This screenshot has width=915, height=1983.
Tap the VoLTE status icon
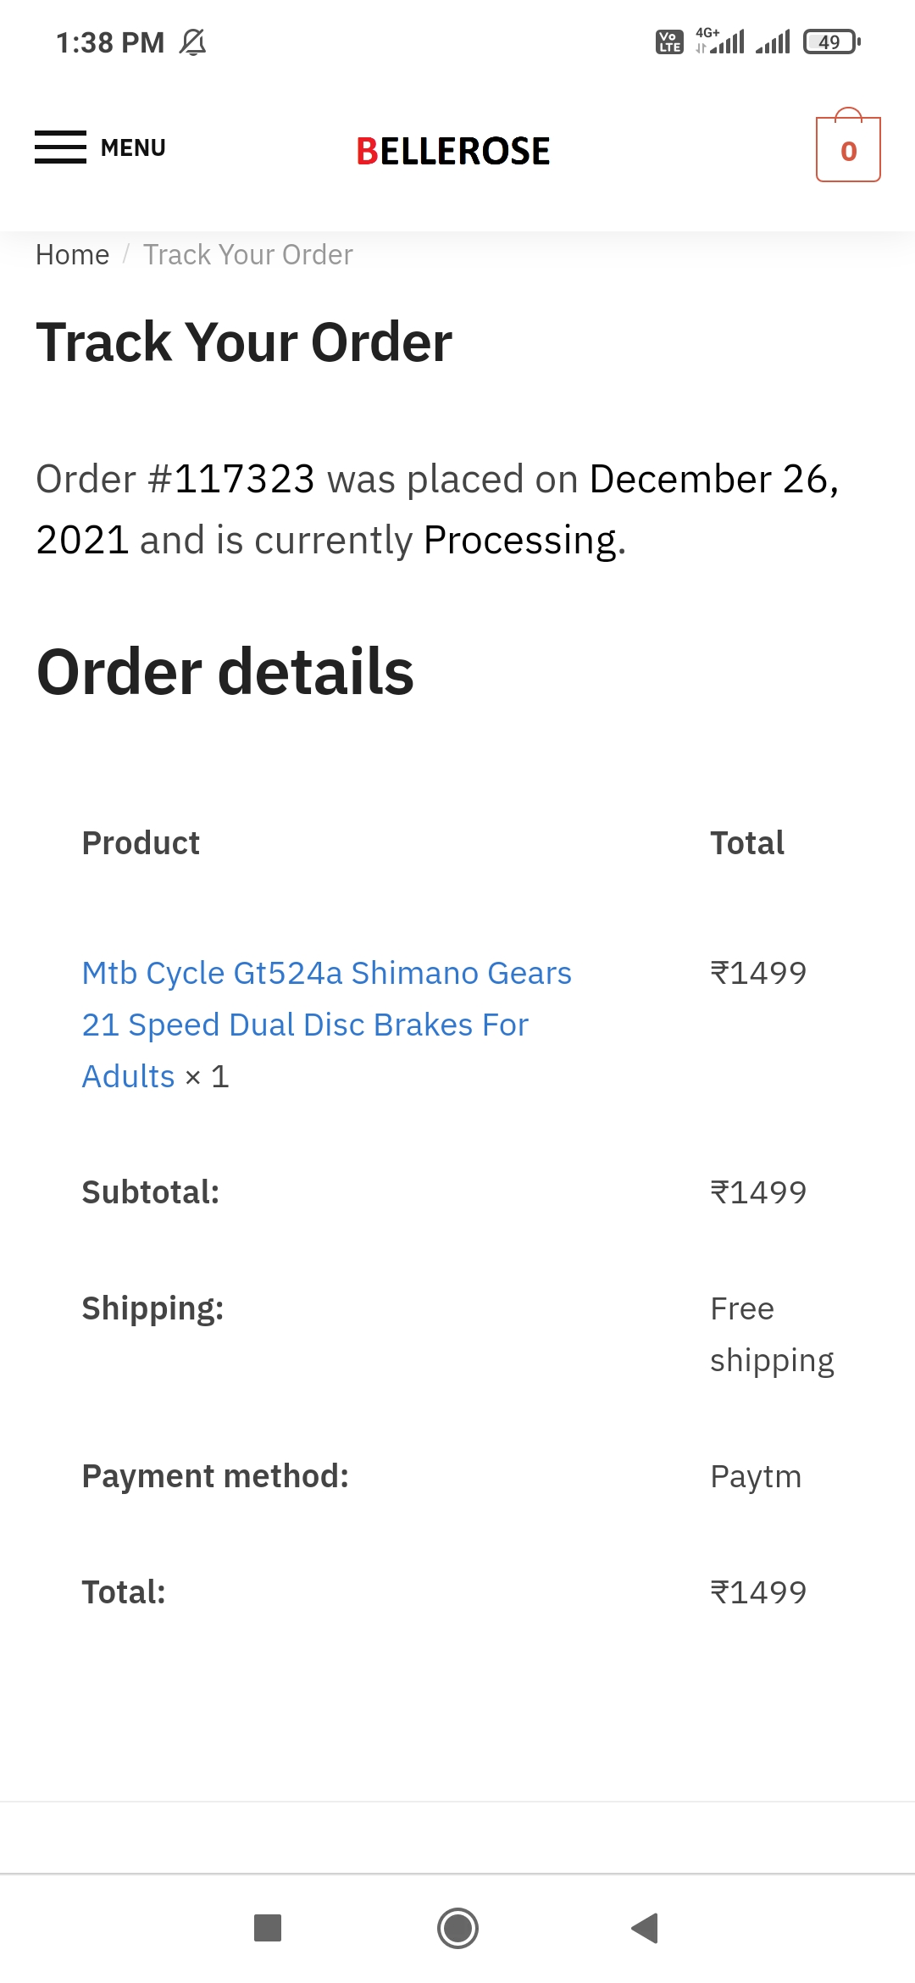(x=669, y=42)
